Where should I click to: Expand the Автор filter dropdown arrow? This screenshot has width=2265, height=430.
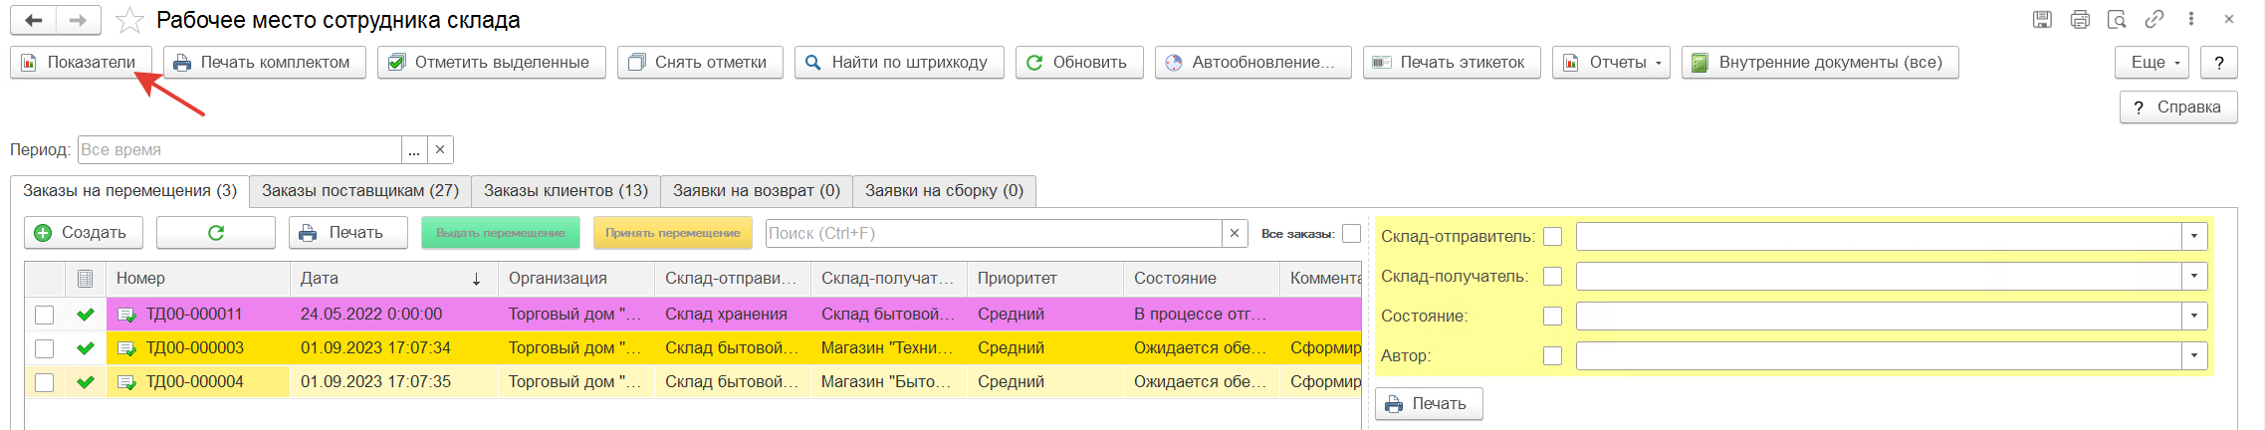click(x=2194, y=356)
